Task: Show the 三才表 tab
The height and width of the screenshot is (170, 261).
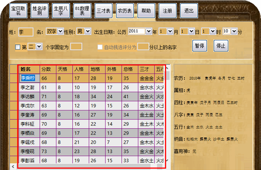Action: pos(104,10)
